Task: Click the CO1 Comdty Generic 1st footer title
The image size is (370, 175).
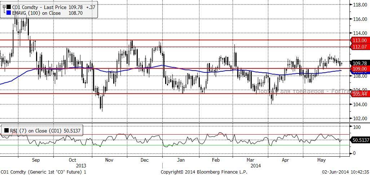Action: [43, 172]
